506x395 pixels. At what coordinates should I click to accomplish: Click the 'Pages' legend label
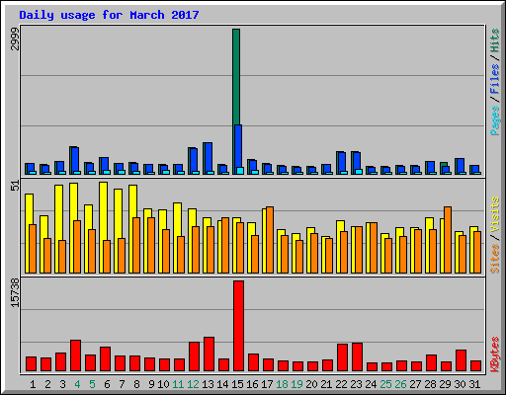[x=494, y=120]
